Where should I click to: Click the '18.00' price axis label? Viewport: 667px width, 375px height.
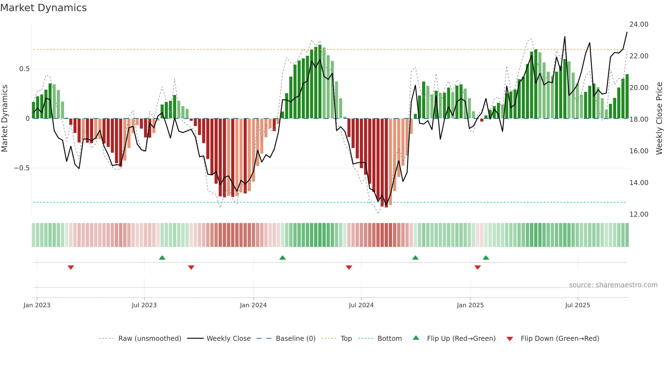coord(639,119)
